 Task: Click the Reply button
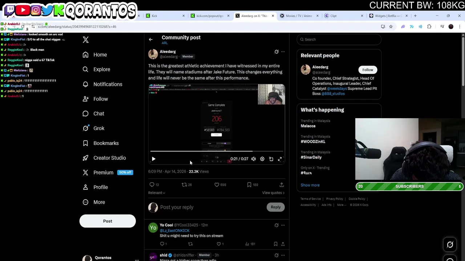coord(276,207)
